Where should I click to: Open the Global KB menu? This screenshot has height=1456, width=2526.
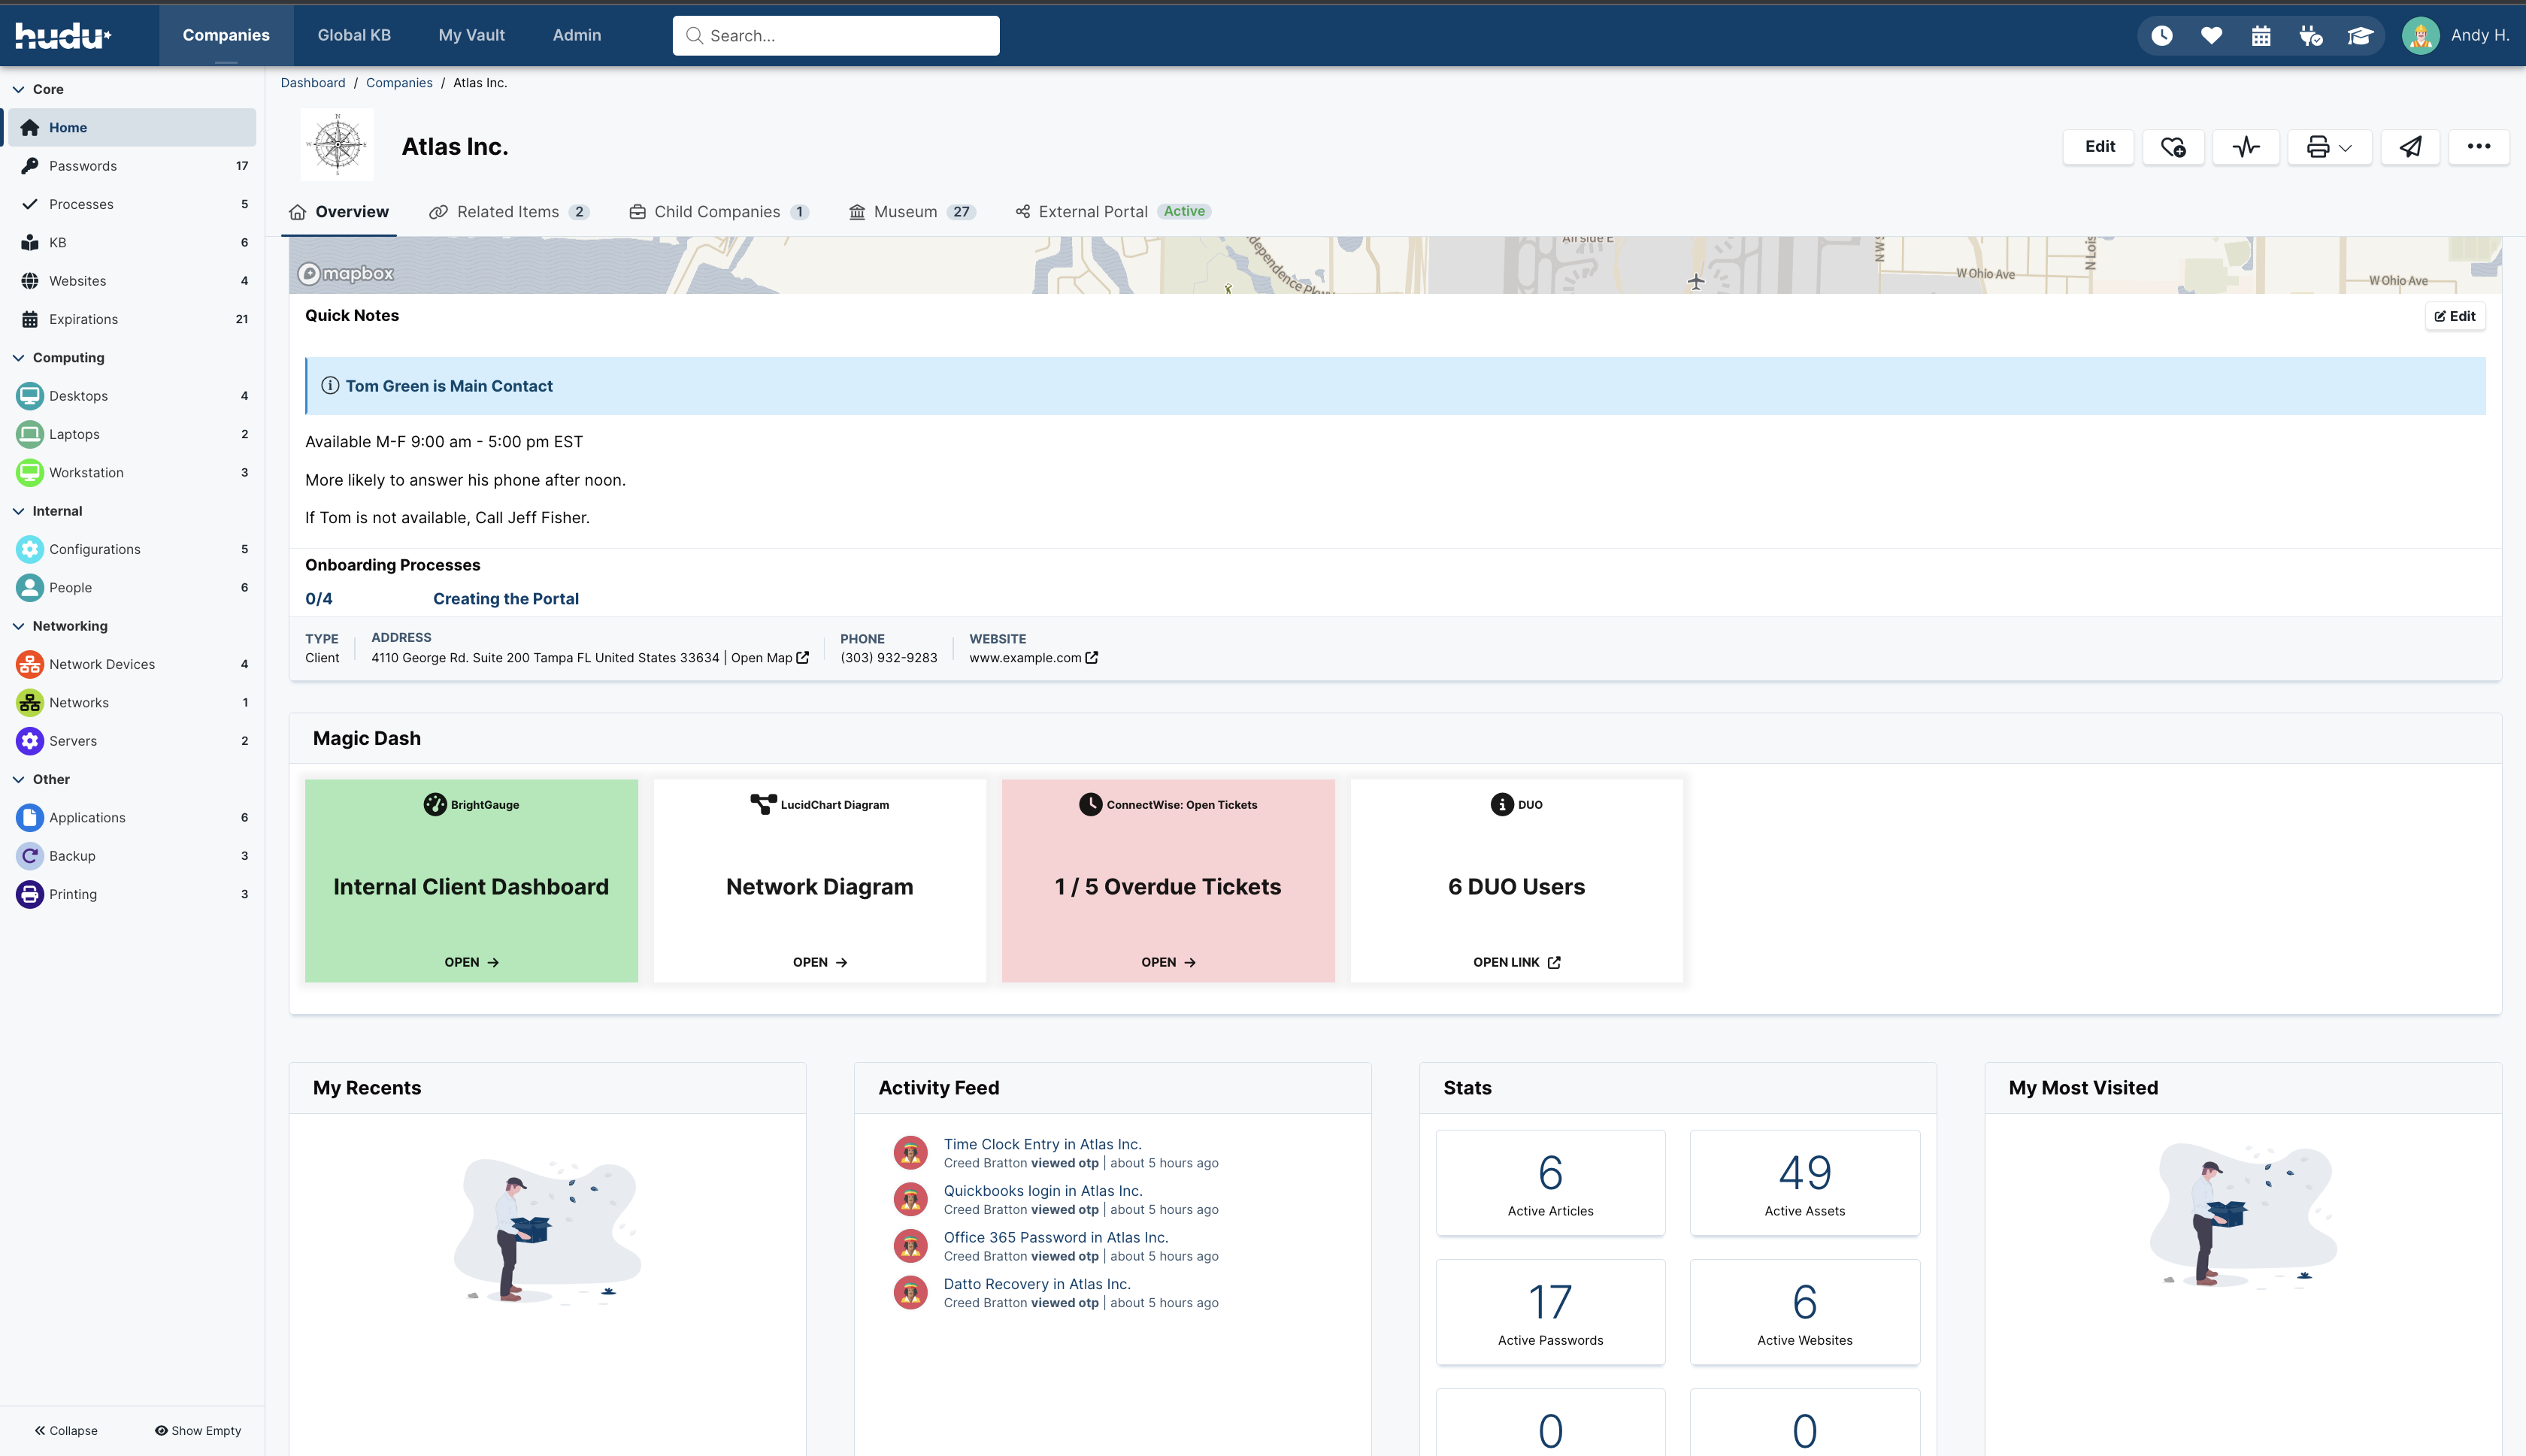[354, 35]
